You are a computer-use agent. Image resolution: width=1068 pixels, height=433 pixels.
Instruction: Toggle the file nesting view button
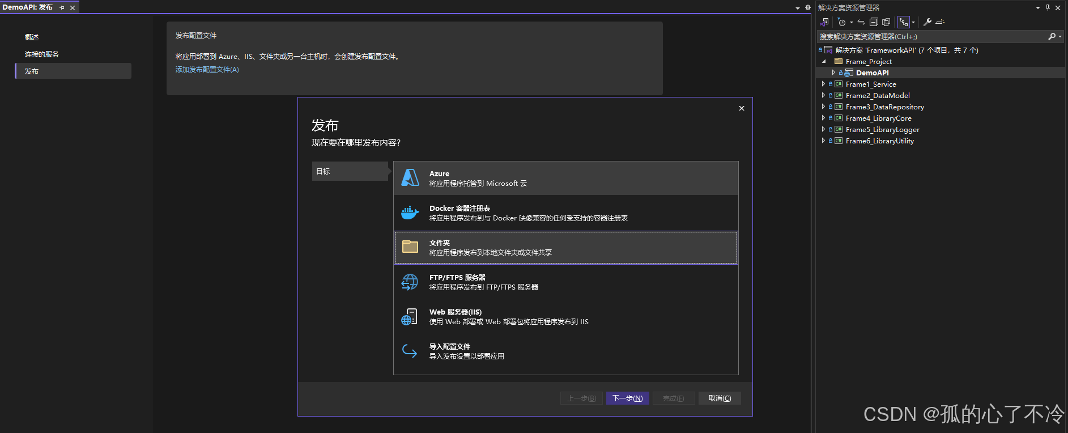[904, 22]
